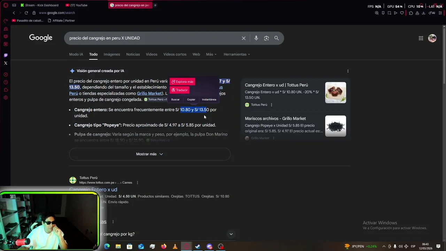Open the downloads arrow icon in the toolbar
Viewport: 446px width, 251px height.
423,13
